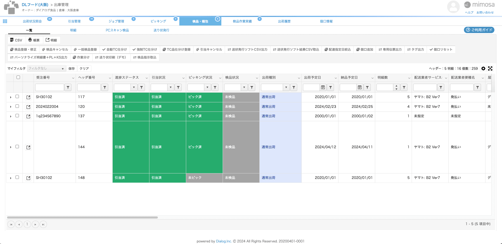Click the 保存 filter button
The height and width of the screenshot is (244, 502).
[x=72, y=68]
